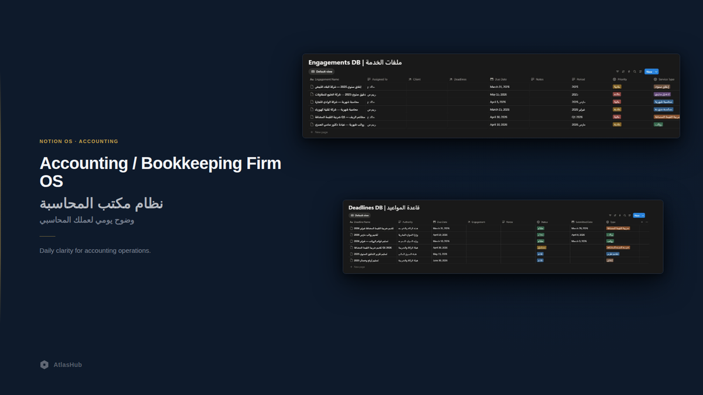Click Deadlines DB title heading
The width and height of the screenshot is (703, 395).
[384, 208]
